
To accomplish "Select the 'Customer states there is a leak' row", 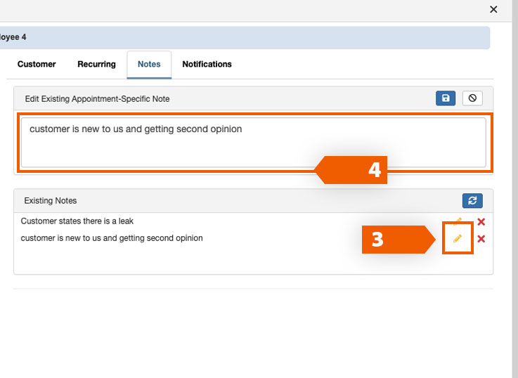I will [77, 221].
